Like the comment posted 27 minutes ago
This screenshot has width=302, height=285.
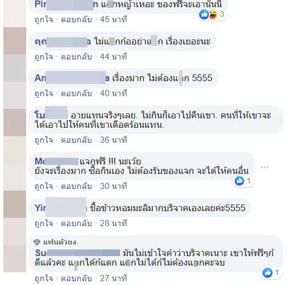coord(44,278)
